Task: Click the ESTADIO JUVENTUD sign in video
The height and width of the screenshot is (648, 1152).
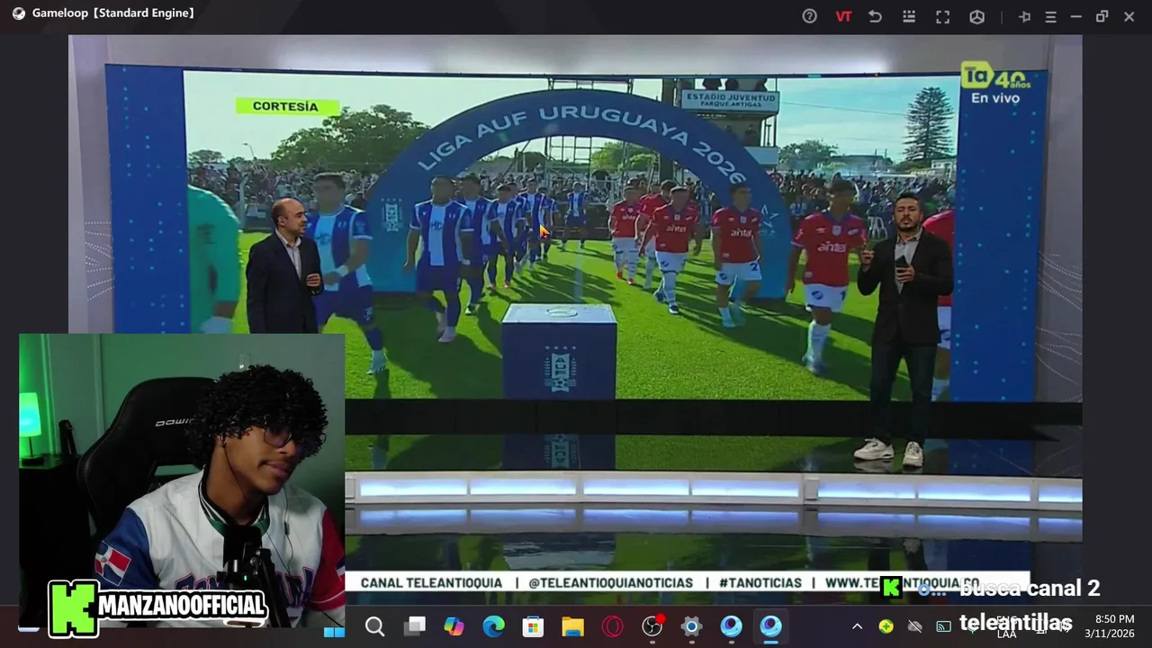Action: coord(729,100)
